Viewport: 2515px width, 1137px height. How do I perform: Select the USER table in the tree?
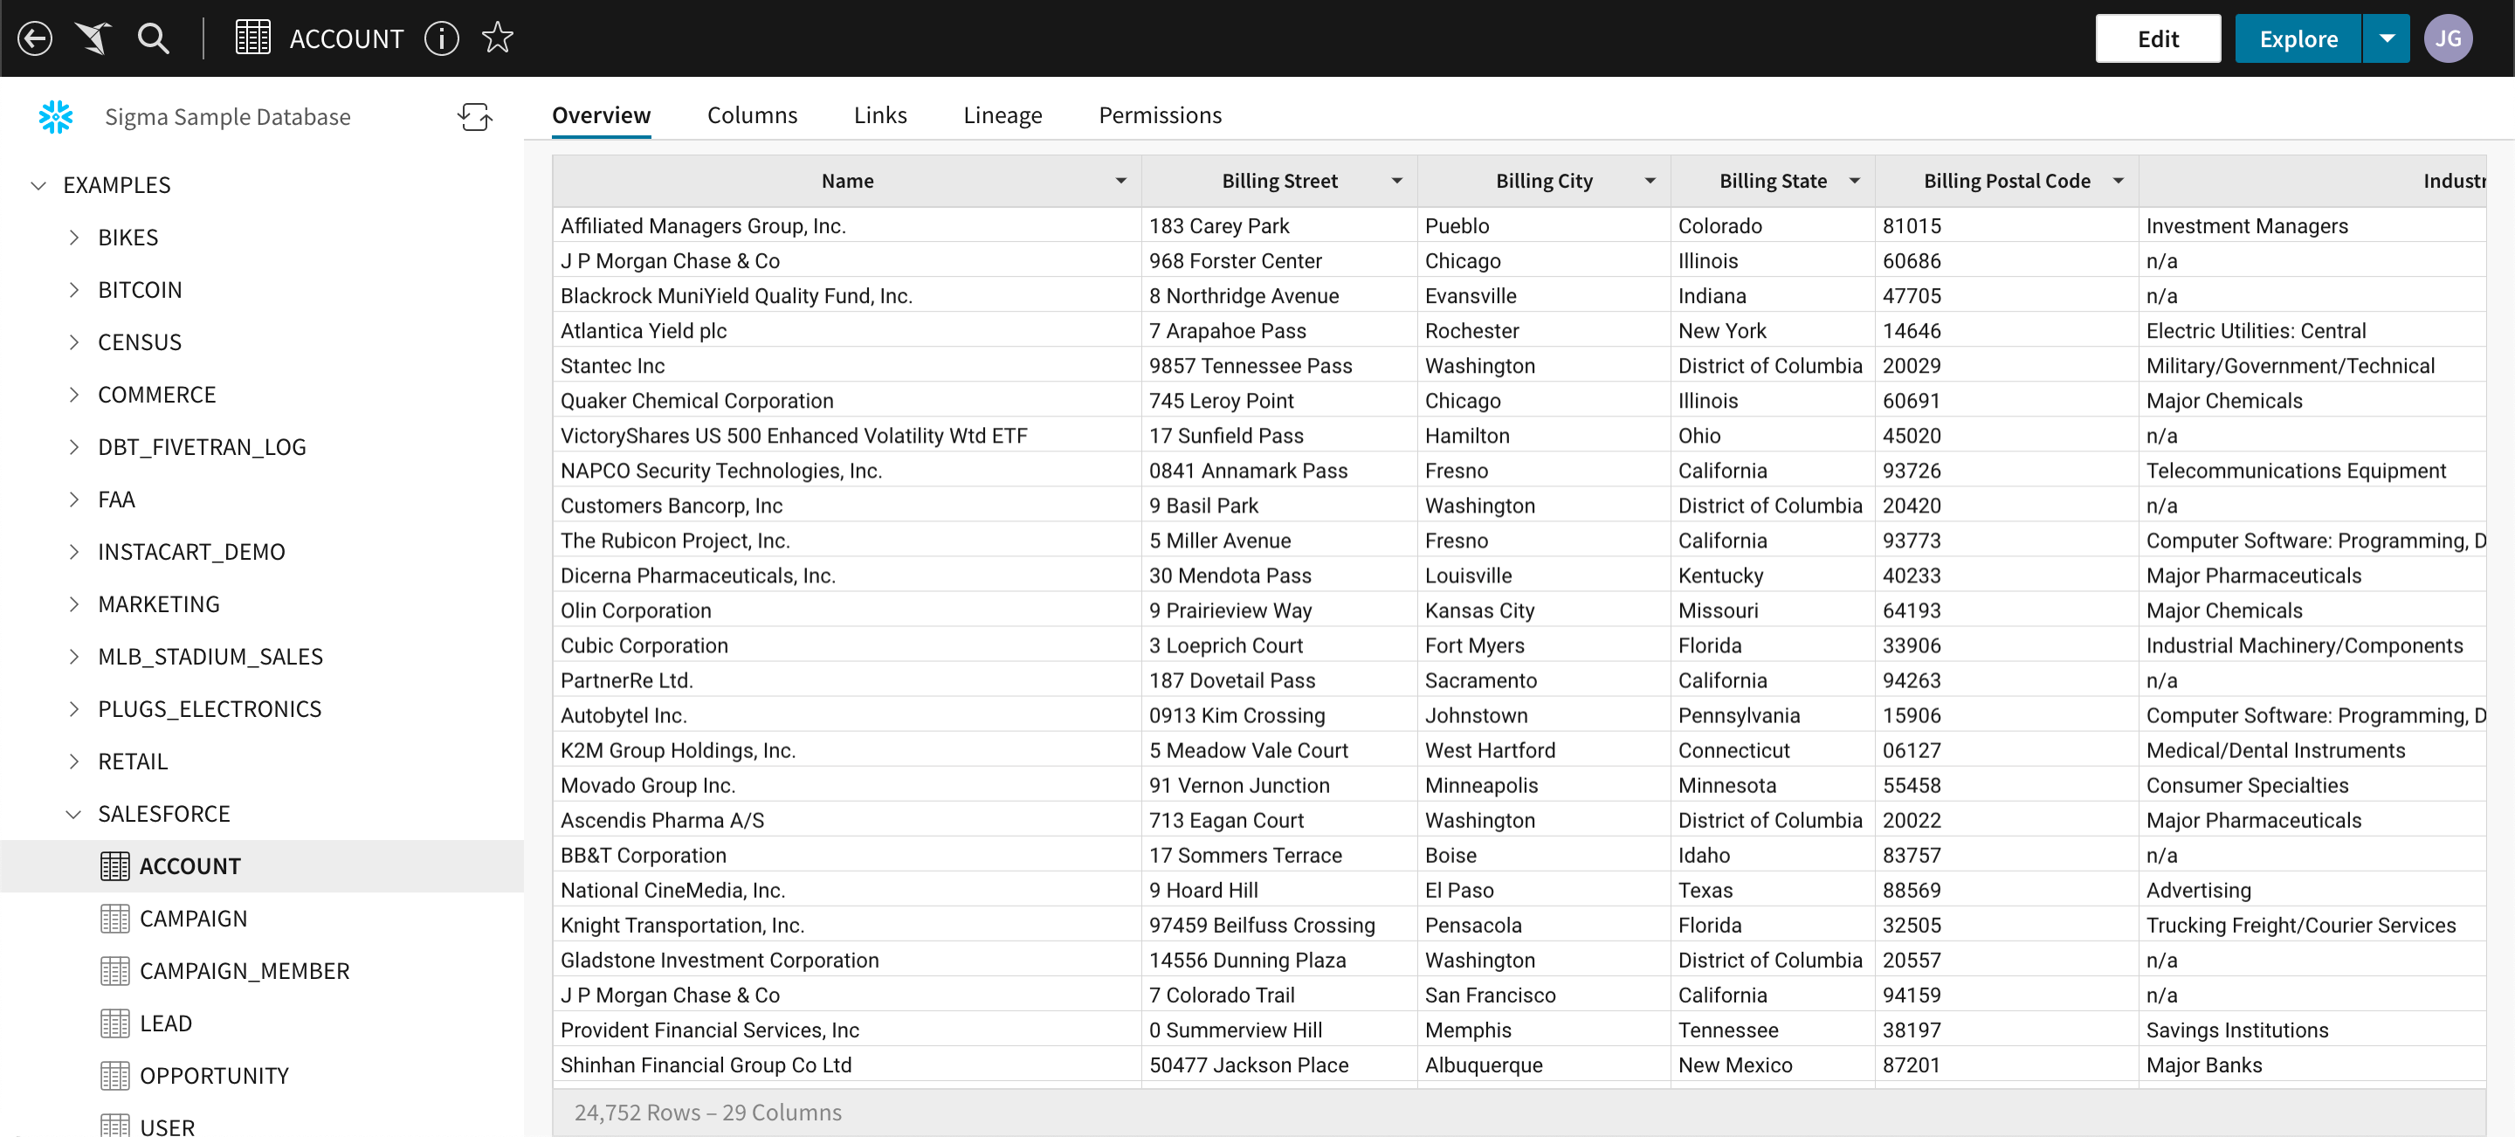point(167,1127)
